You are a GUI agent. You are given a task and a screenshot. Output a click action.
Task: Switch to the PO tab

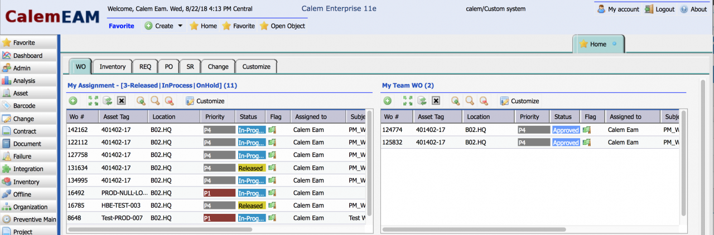pos(168,66)
